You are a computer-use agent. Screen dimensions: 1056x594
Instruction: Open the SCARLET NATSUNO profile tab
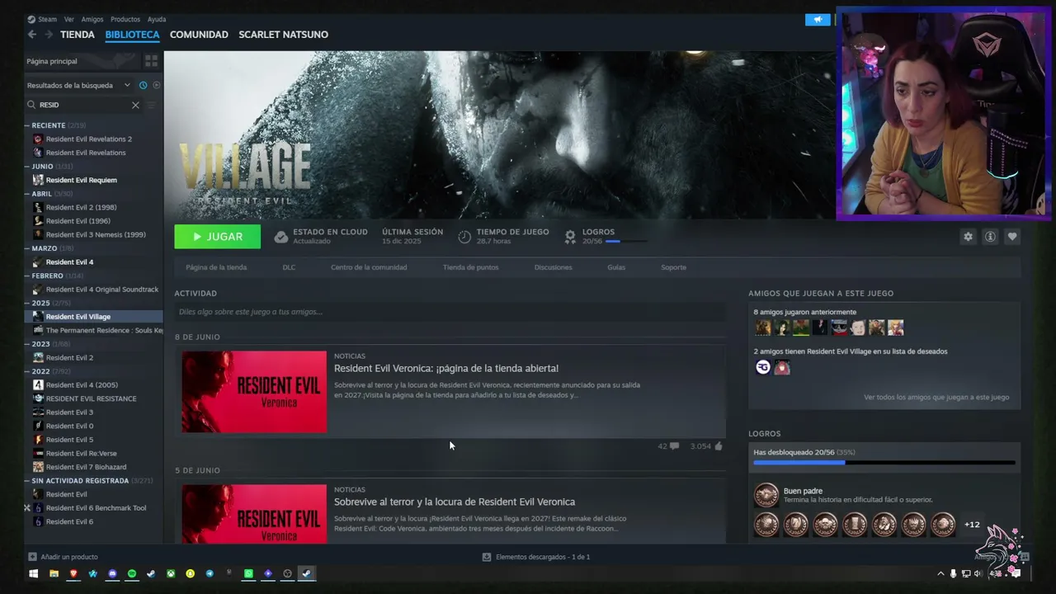(x=283, y=35)
